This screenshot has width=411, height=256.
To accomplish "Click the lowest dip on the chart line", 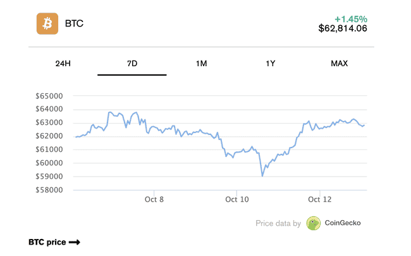I will pos(262,176).
